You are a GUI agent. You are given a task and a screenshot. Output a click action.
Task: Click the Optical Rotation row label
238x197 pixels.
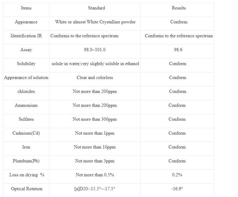click(27, 189)
